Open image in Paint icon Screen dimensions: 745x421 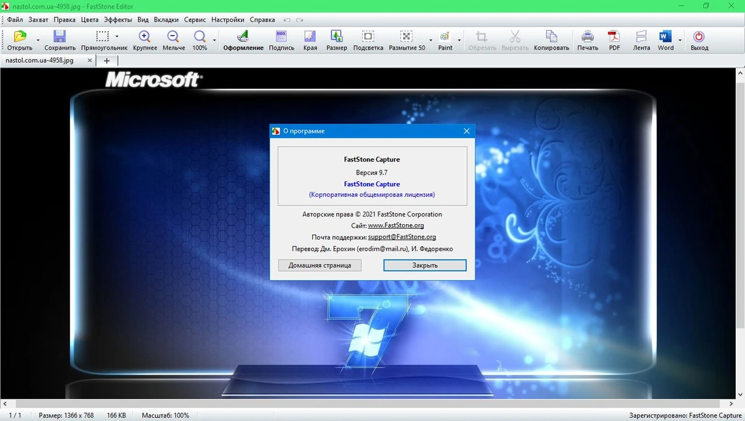tap(445, 37)
